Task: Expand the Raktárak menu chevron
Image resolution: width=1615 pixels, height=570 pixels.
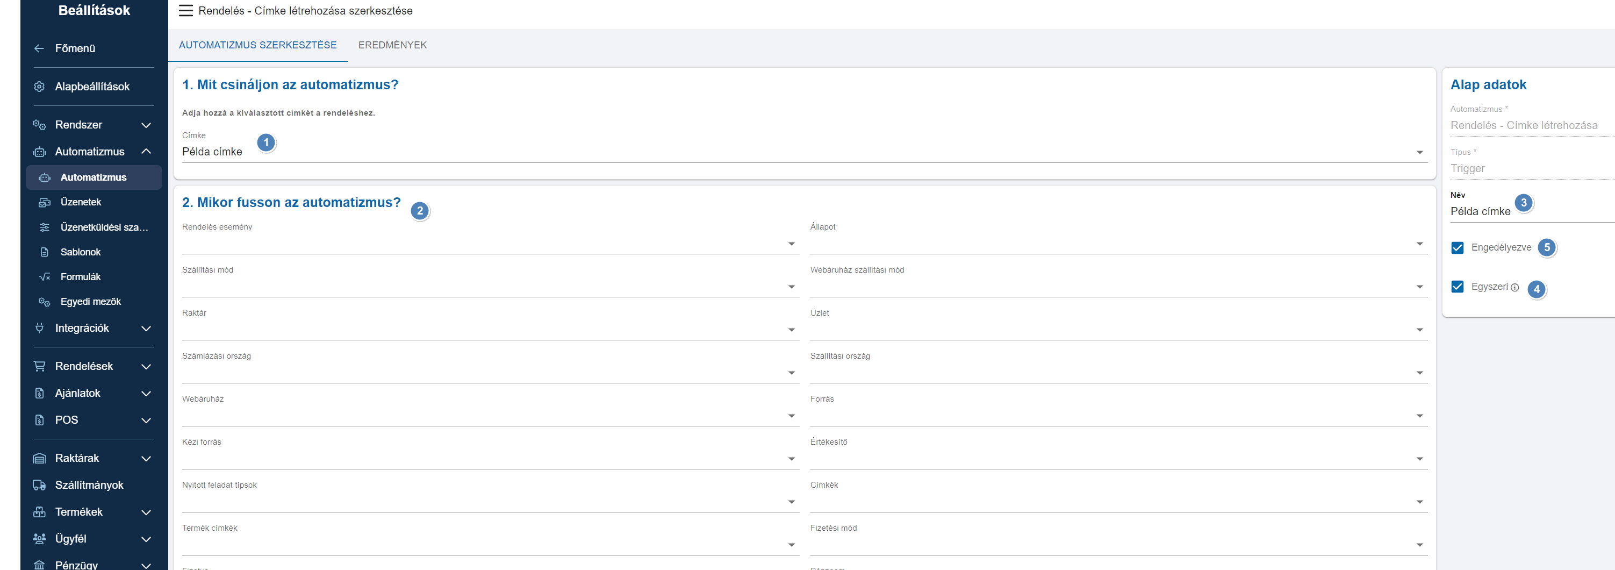Action: [x=146, y=458]
